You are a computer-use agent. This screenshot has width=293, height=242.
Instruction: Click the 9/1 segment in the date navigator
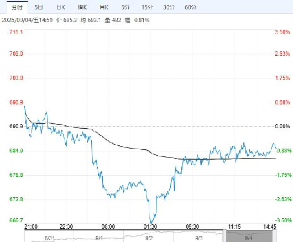click(x=99, y=236)
